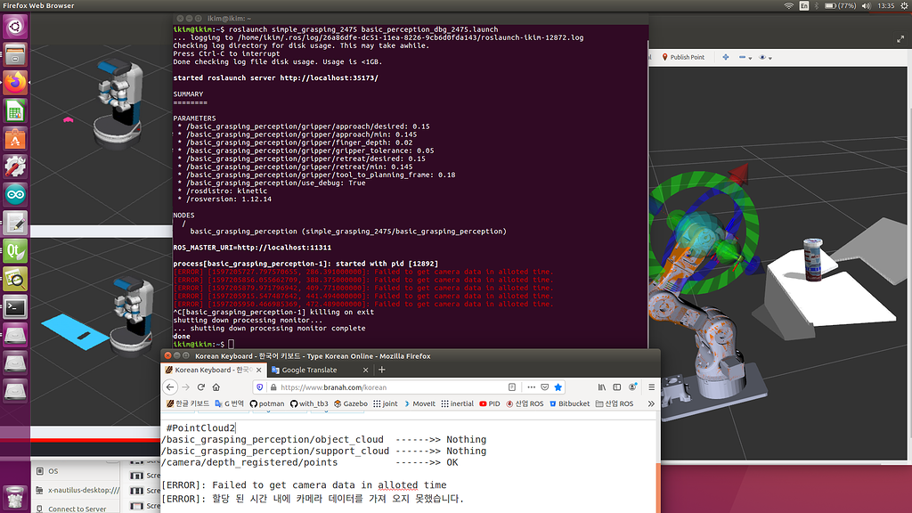The image size is (912, 513).
Task: Toggle the Firefox sidebar button
Action: [x=617, y=387]
